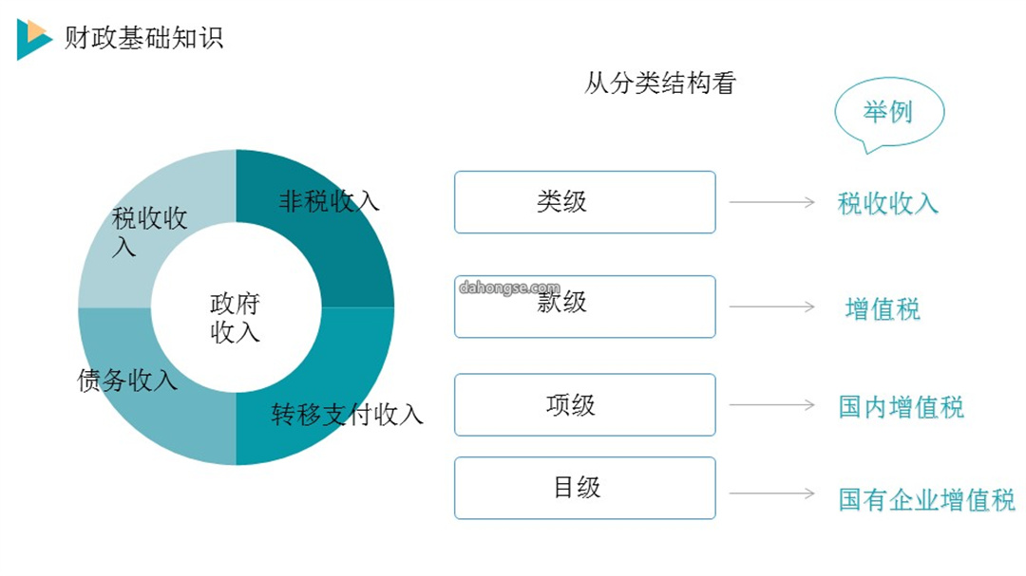Click the 举例 speech bubble
This screenshot has width=1026, height=576.
point(889,115)
